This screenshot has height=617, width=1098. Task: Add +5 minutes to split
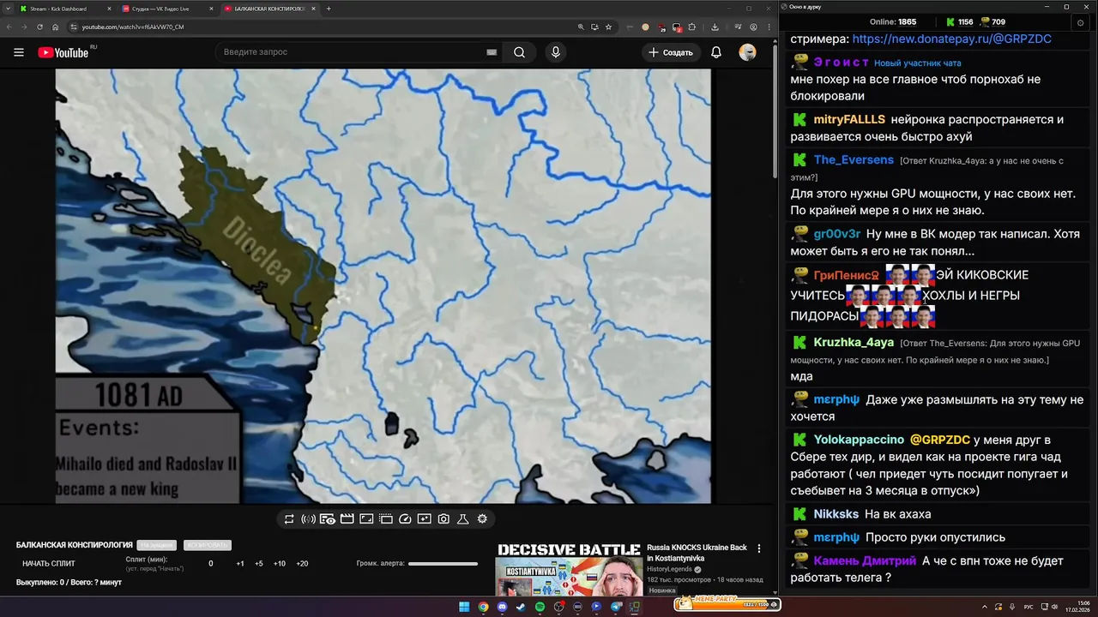pyautogui.click(x=259, y=564)
